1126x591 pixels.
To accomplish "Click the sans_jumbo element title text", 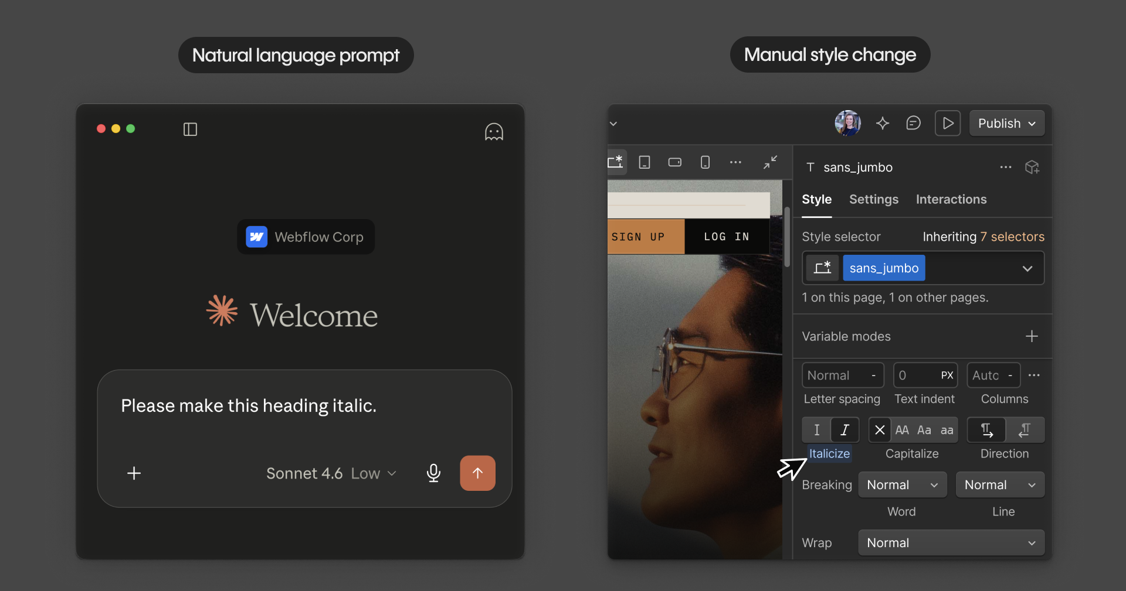I will coord(858,168).
